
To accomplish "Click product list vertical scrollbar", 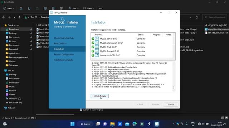I will click(174, 40).
